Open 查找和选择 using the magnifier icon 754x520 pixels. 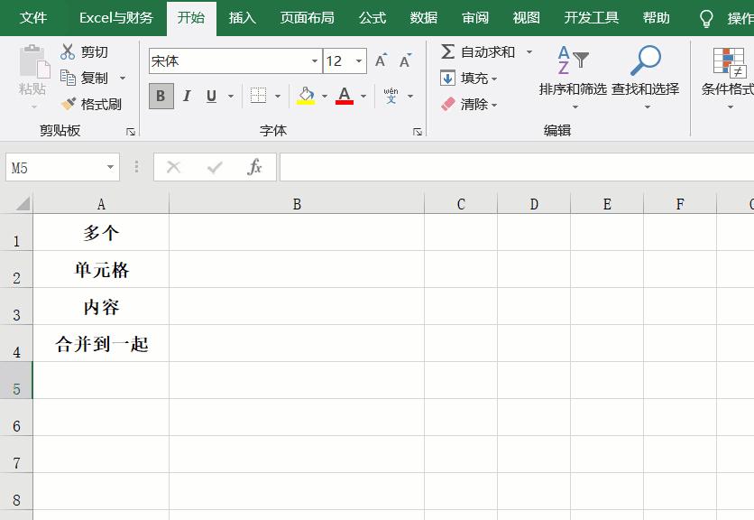click(x=645, y=60)
